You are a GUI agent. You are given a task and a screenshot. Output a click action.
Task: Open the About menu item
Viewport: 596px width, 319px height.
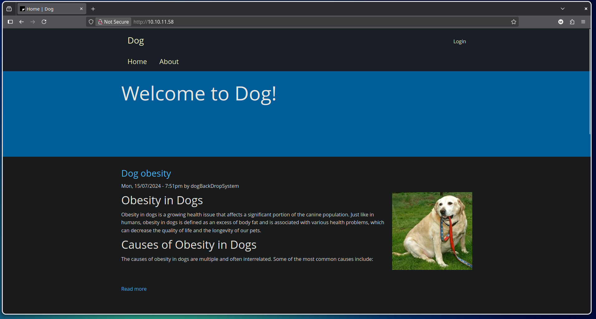pyautogui.click(x=169, y=62)
